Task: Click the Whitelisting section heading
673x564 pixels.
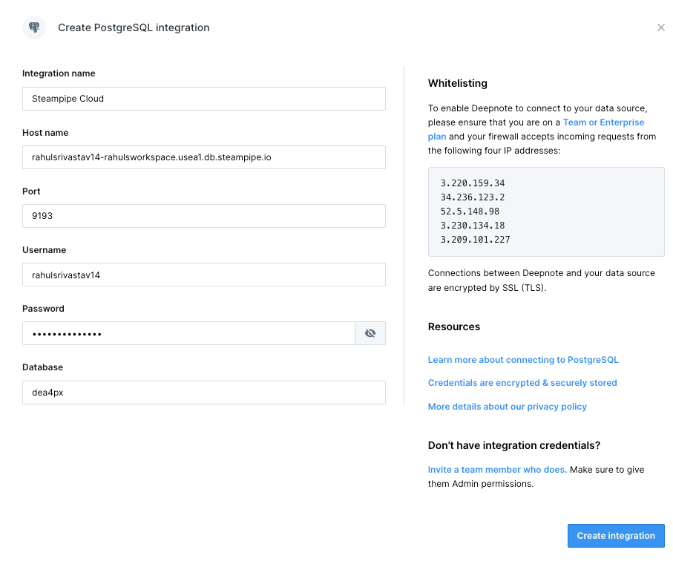Action: point(458,83)
